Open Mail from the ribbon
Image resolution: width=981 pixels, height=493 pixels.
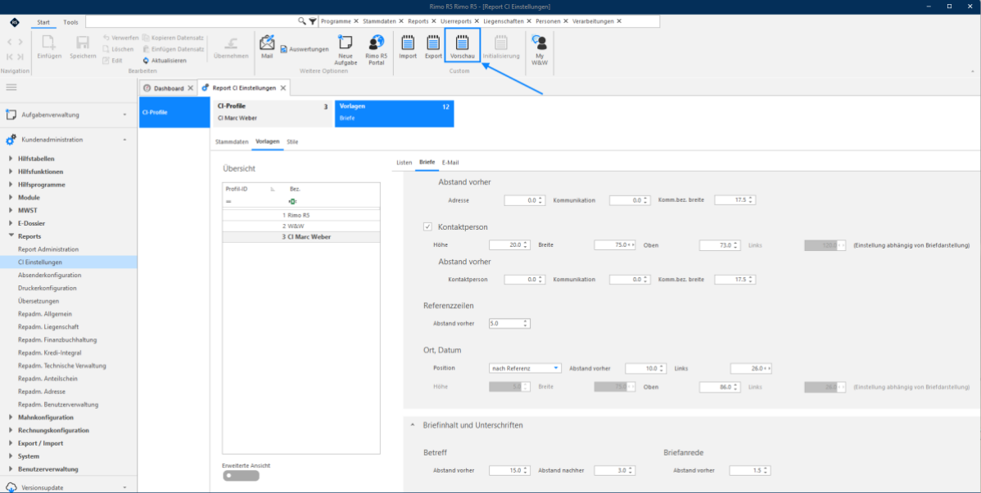pyautogui.click(x=267, y=47)
